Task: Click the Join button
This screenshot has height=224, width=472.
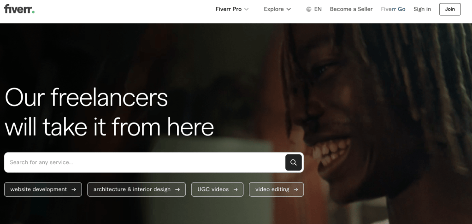Action: click(x=450, y=9)
